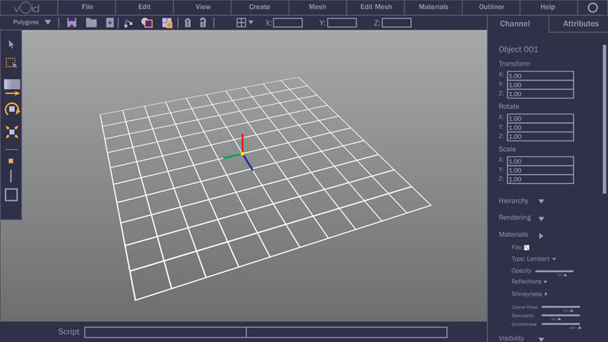Viewport: 608px width, 342px height.
Task: Open the Mesh menu
Action: pos(317,7)
